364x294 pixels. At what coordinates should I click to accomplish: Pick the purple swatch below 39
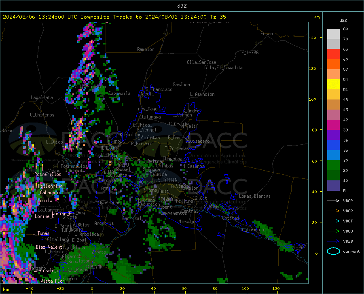[x=333, y=135]
